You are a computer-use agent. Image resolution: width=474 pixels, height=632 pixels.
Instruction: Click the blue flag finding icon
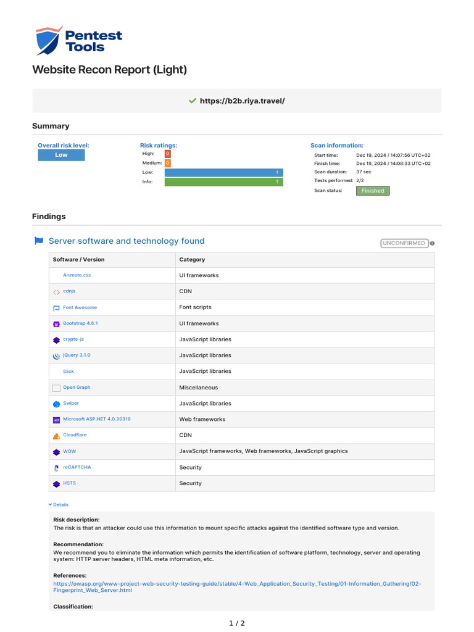point(39,241)
